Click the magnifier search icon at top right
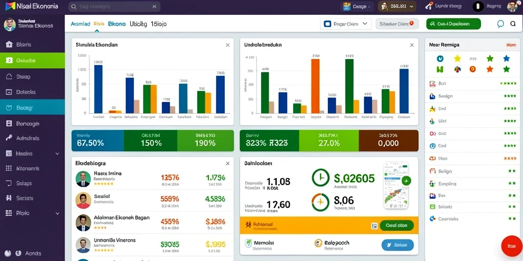 [x=513, y=23]
